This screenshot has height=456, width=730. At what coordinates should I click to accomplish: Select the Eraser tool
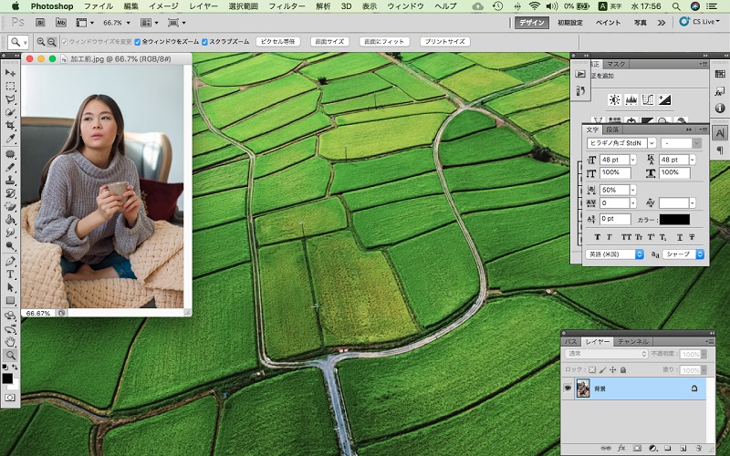[x=10, y=206]
